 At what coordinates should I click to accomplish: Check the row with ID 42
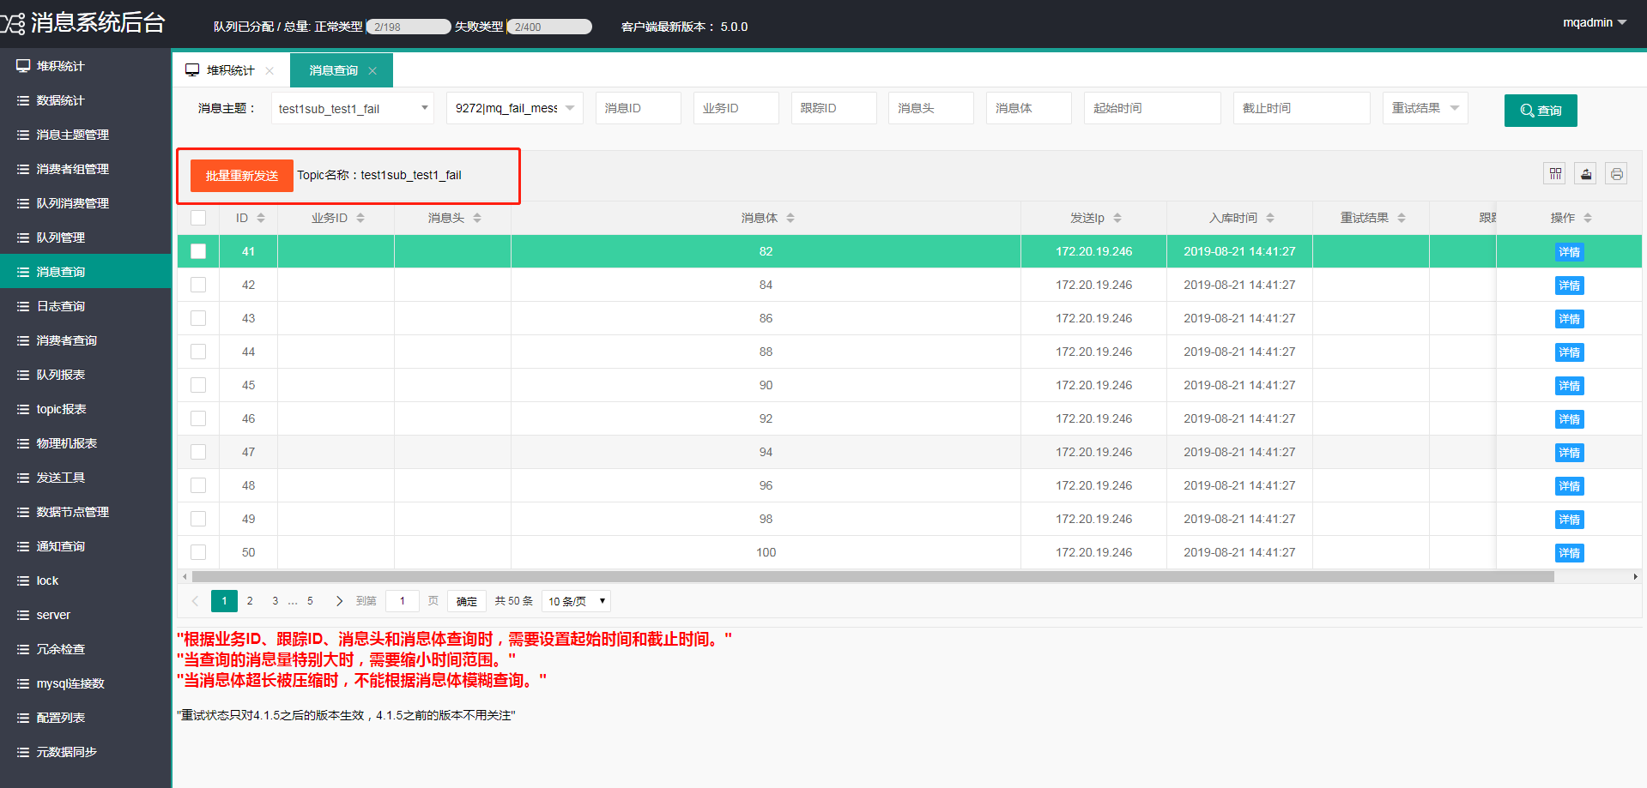(198, 285)
